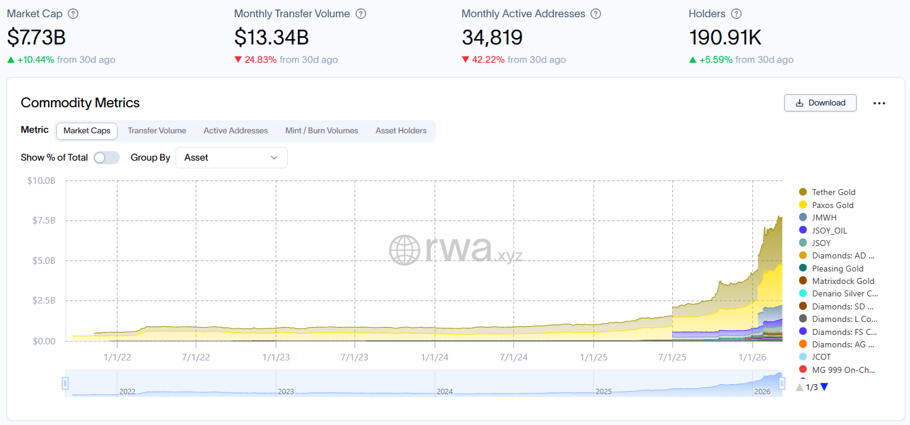
Task: Go to next legend page arrow
Action: [x=824, y=387]
